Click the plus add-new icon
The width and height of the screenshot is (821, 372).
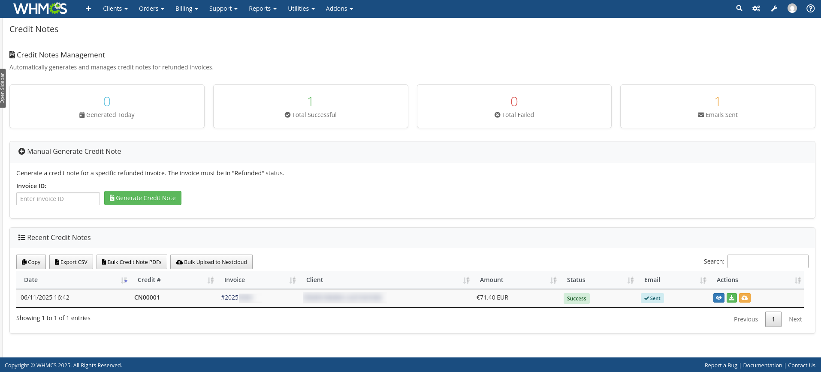tap(88, 9)
